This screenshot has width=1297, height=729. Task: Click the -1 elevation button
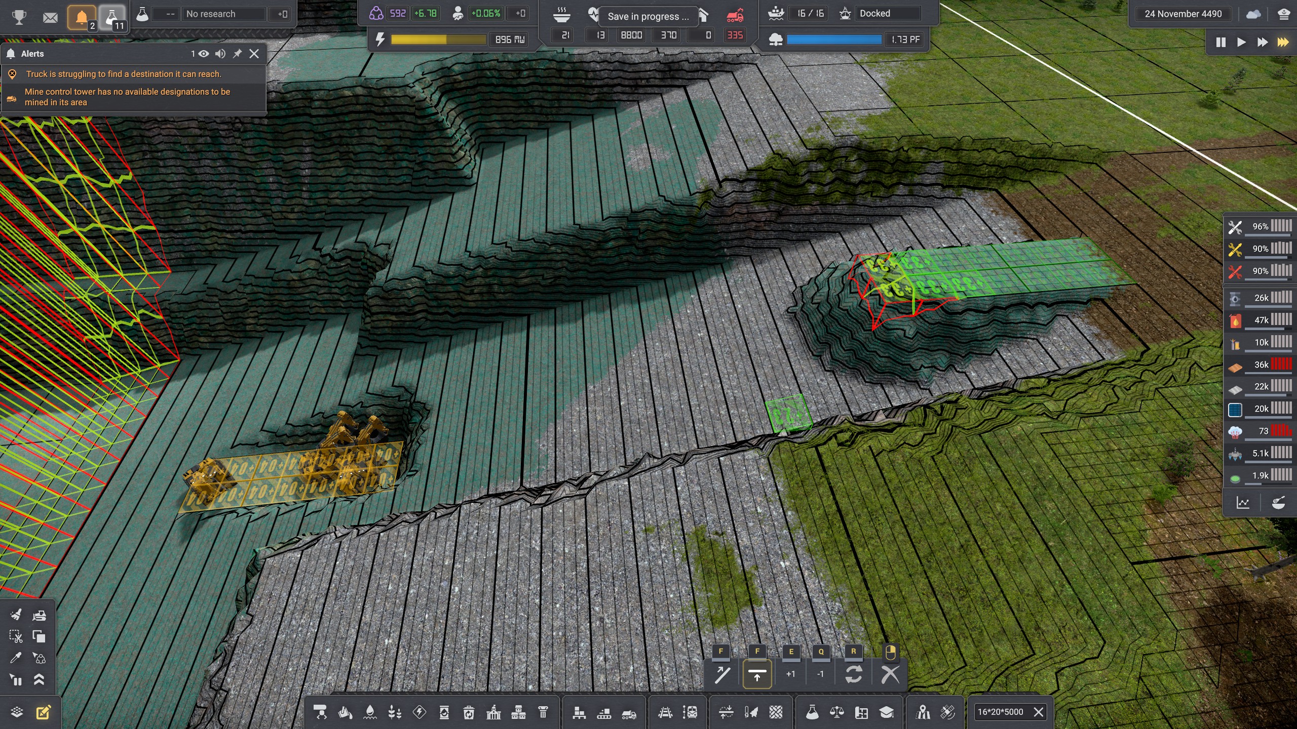(820, 674)
